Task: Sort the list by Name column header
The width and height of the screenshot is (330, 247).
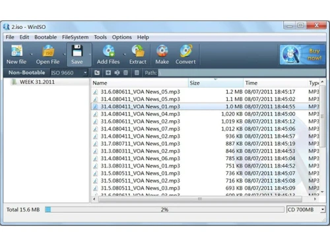Action: (139, 83)
